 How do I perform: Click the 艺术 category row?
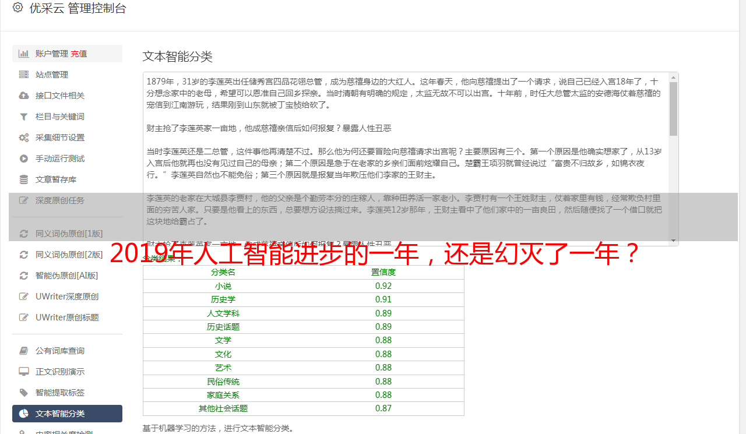[x=304, y=368]
